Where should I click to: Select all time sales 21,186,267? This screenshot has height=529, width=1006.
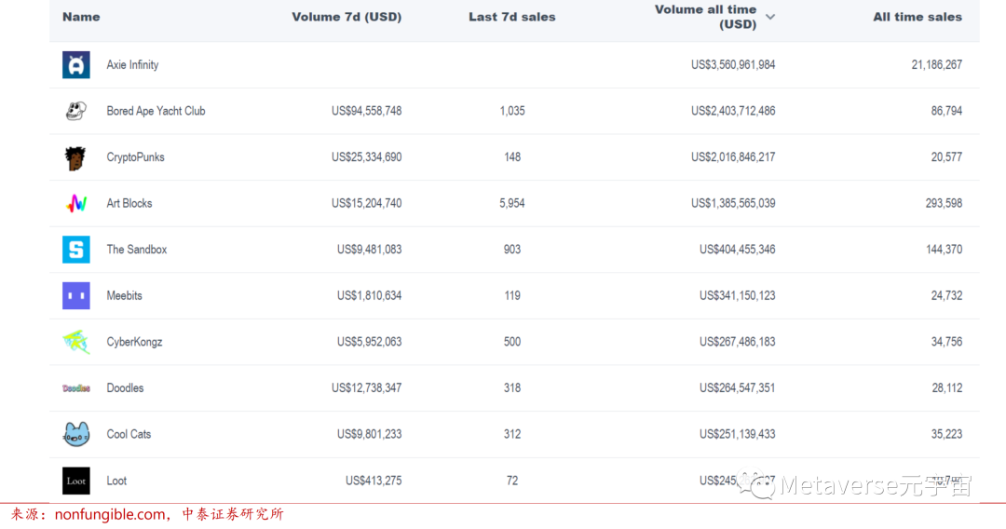click(937, 65)
